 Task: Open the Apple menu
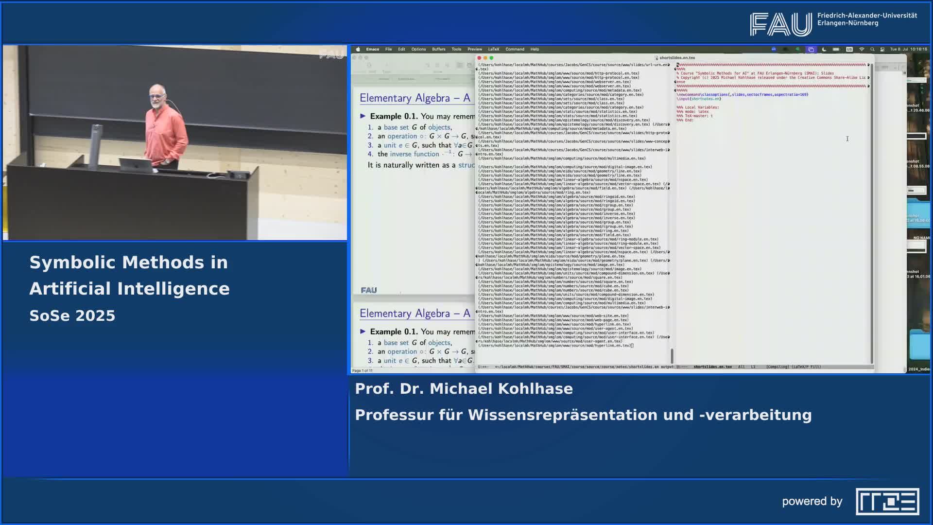(x=358, y=49)
